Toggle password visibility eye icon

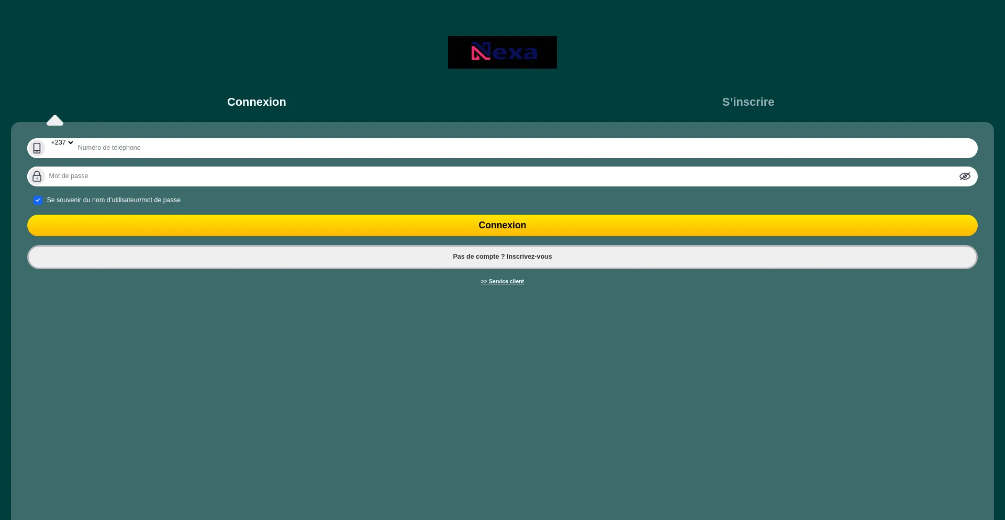coord(965,176)
